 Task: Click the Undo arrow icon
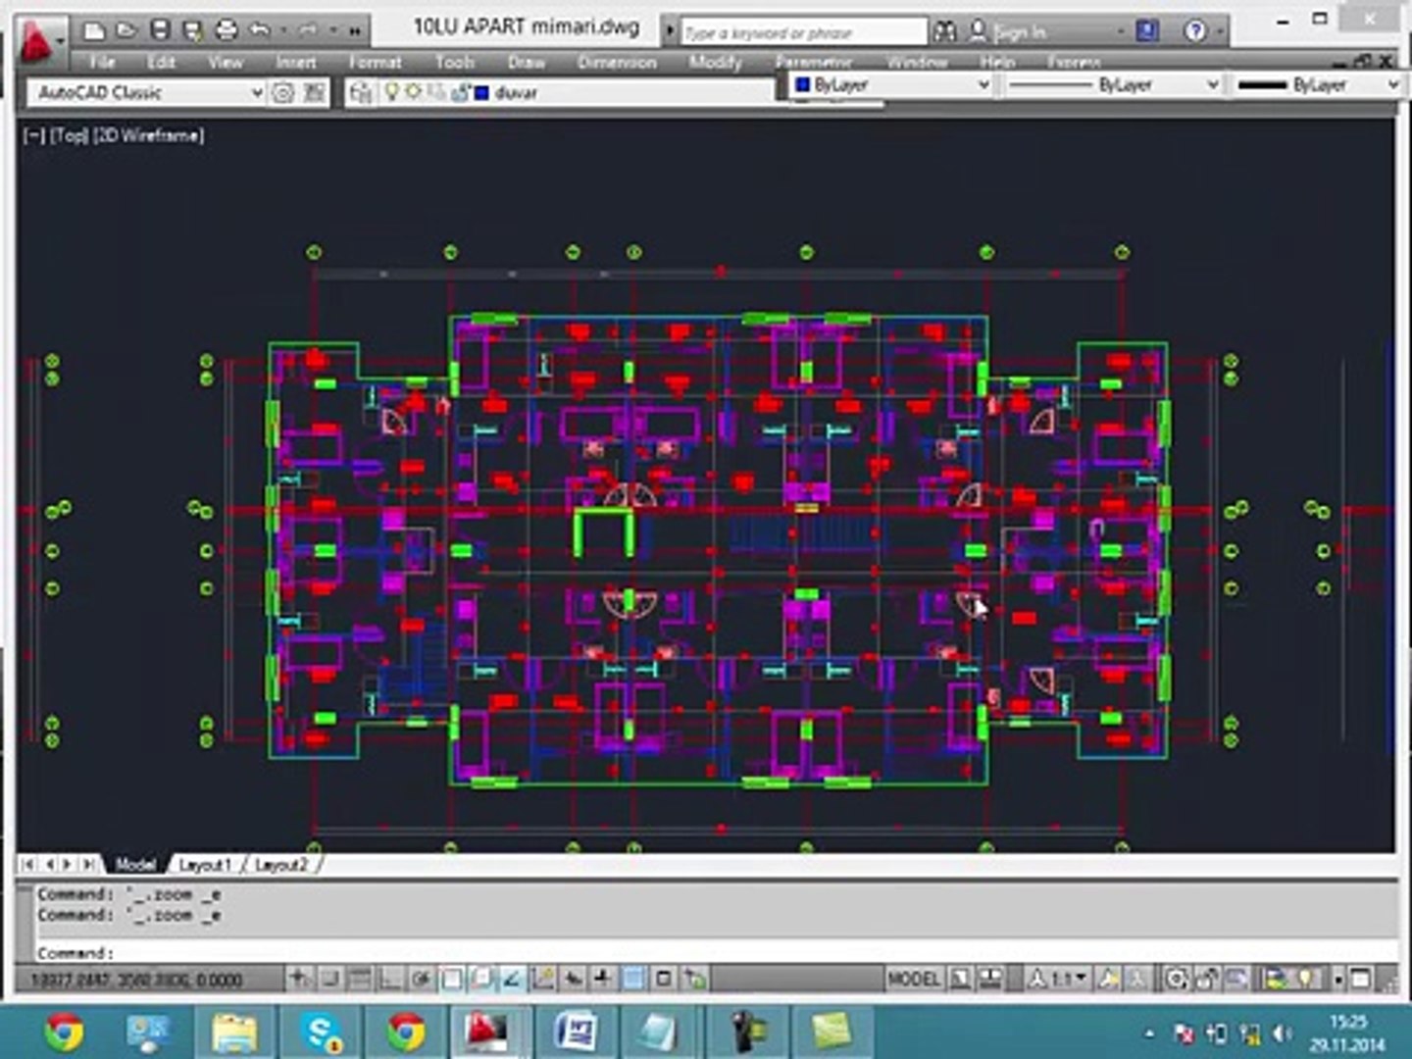pyautogui.click(x=260, y=30)
